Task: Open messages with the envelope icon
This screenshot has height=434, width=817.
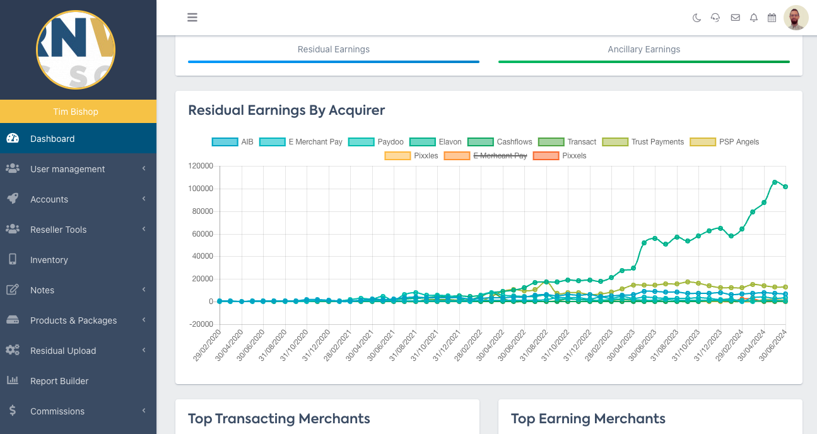Action: 735,18
